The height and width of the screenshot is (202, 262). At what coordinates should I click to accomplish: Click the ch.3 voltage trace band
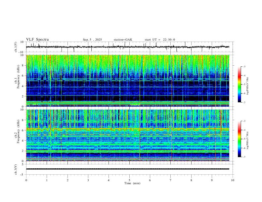point(127,169)
